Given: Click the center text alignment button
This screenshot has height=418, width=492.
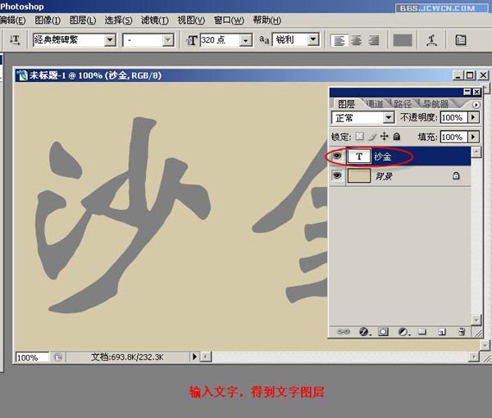Looking at the screenshot, I should [x=357, y=39].
